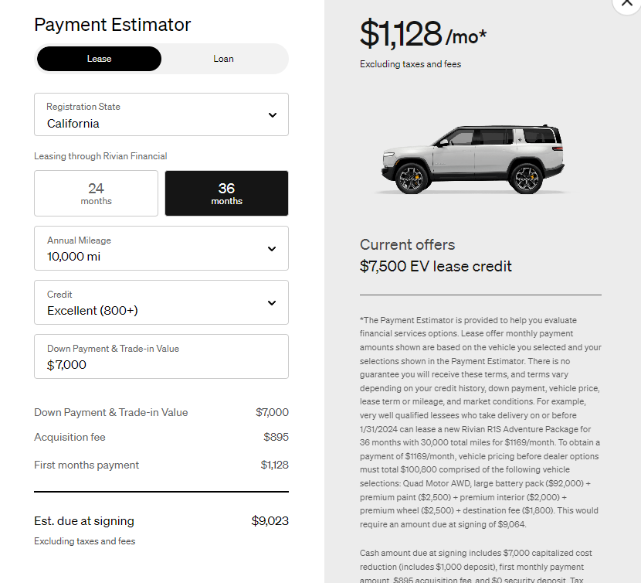Viewport: 641px width, 583px height.
Task: Expand the Annual Mileage dropdown
Action: pyautogui.click(x=161, y=248)
